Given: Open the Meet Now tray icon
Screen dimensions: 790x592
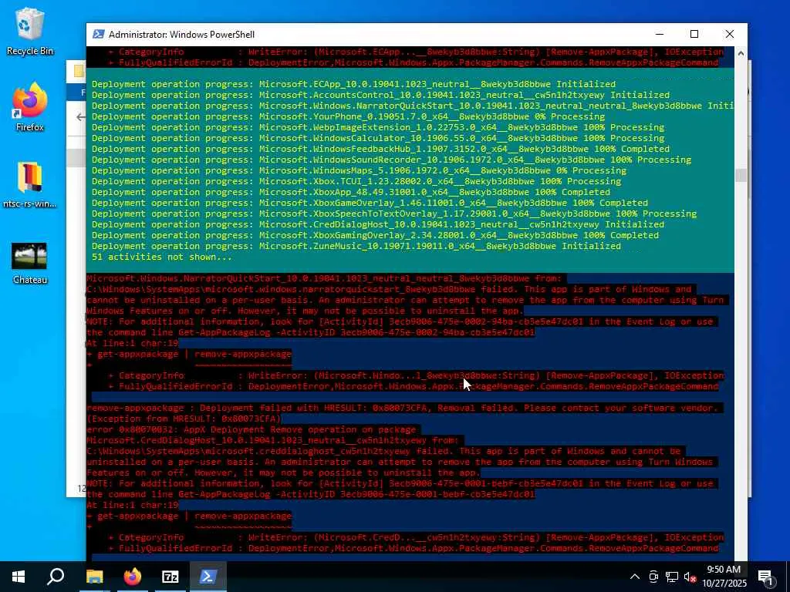Looking at the screenshot, I should (x=653, y=577).
